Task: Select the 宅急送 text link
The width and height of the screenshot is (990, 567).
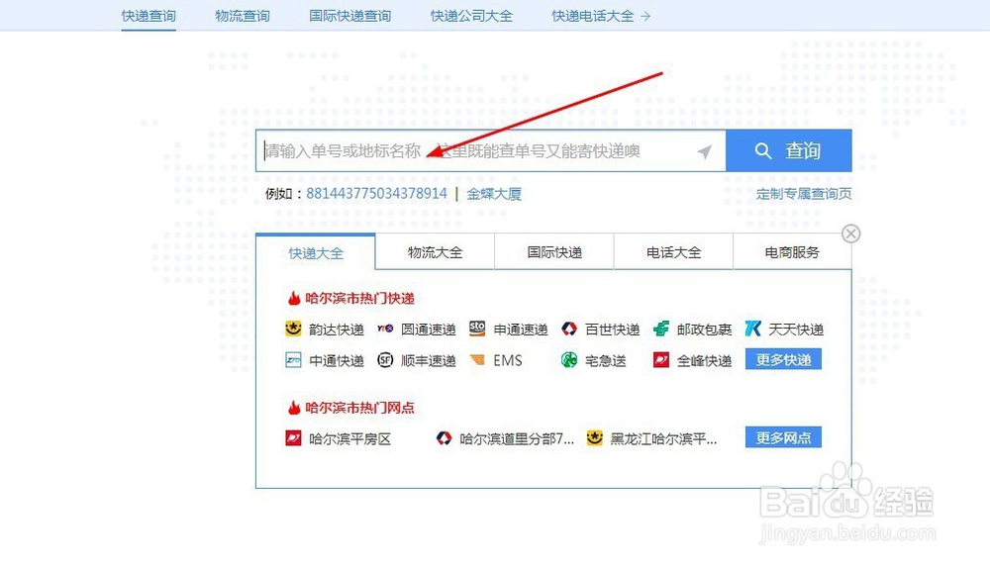Action: [x=606, y=360]
